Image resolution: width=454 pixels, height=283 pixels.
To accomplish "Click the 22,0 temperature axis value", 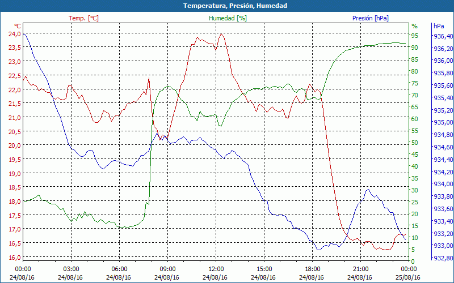I will pyautogui.click(x=15, y=89).
